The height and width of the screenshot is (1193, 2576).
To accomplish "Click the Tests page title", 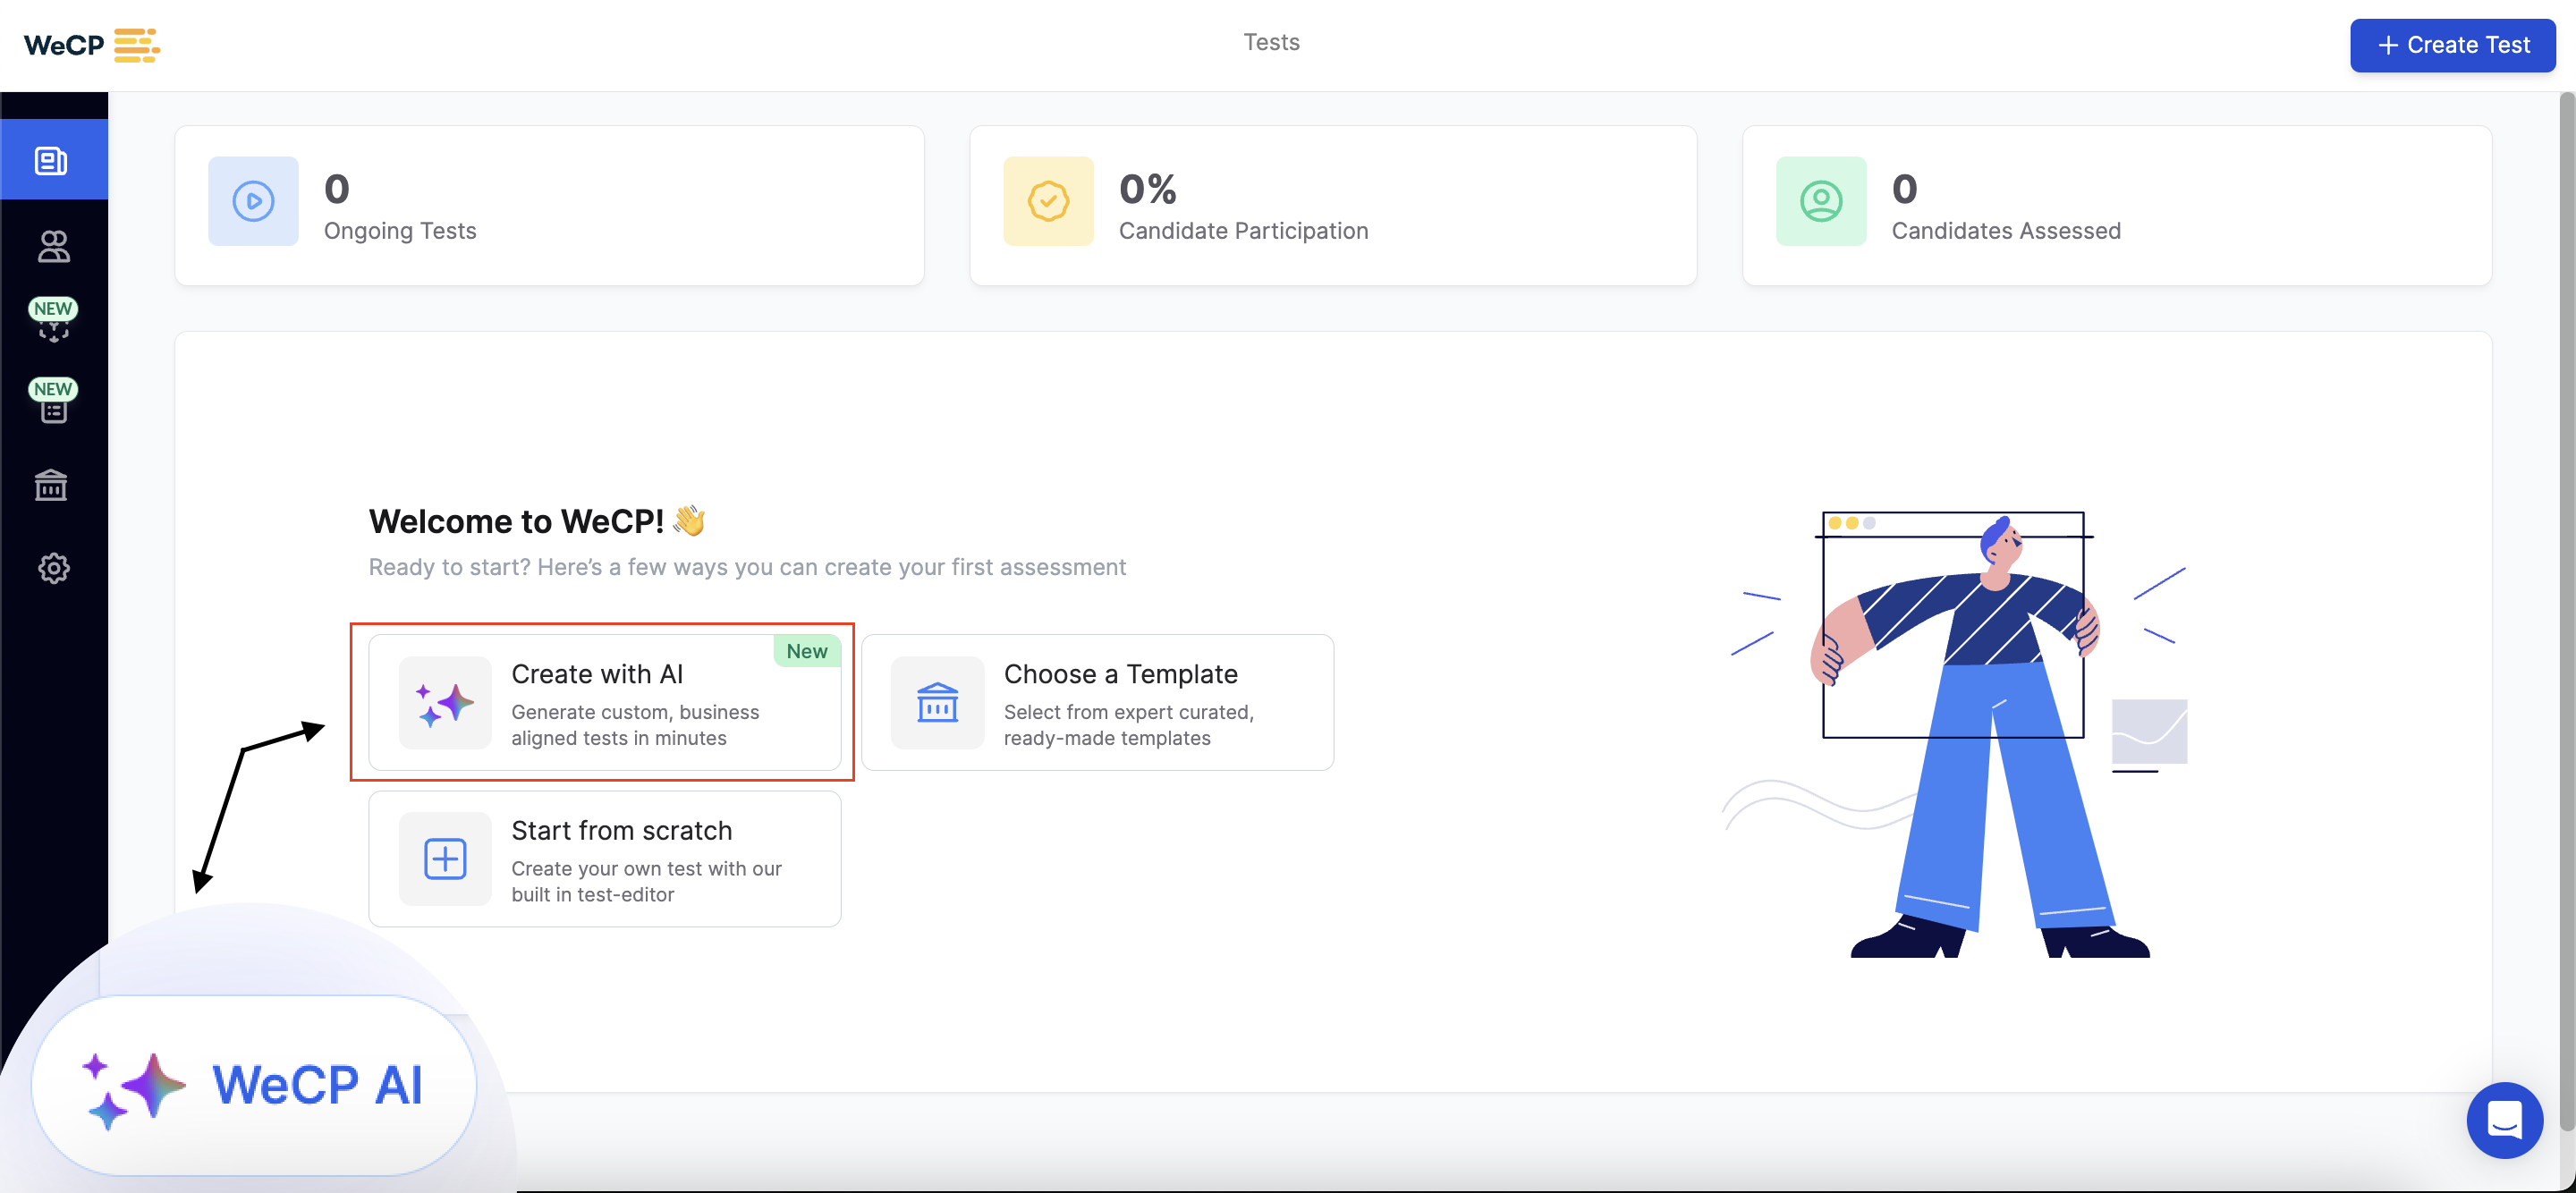I will (1271, 42).
